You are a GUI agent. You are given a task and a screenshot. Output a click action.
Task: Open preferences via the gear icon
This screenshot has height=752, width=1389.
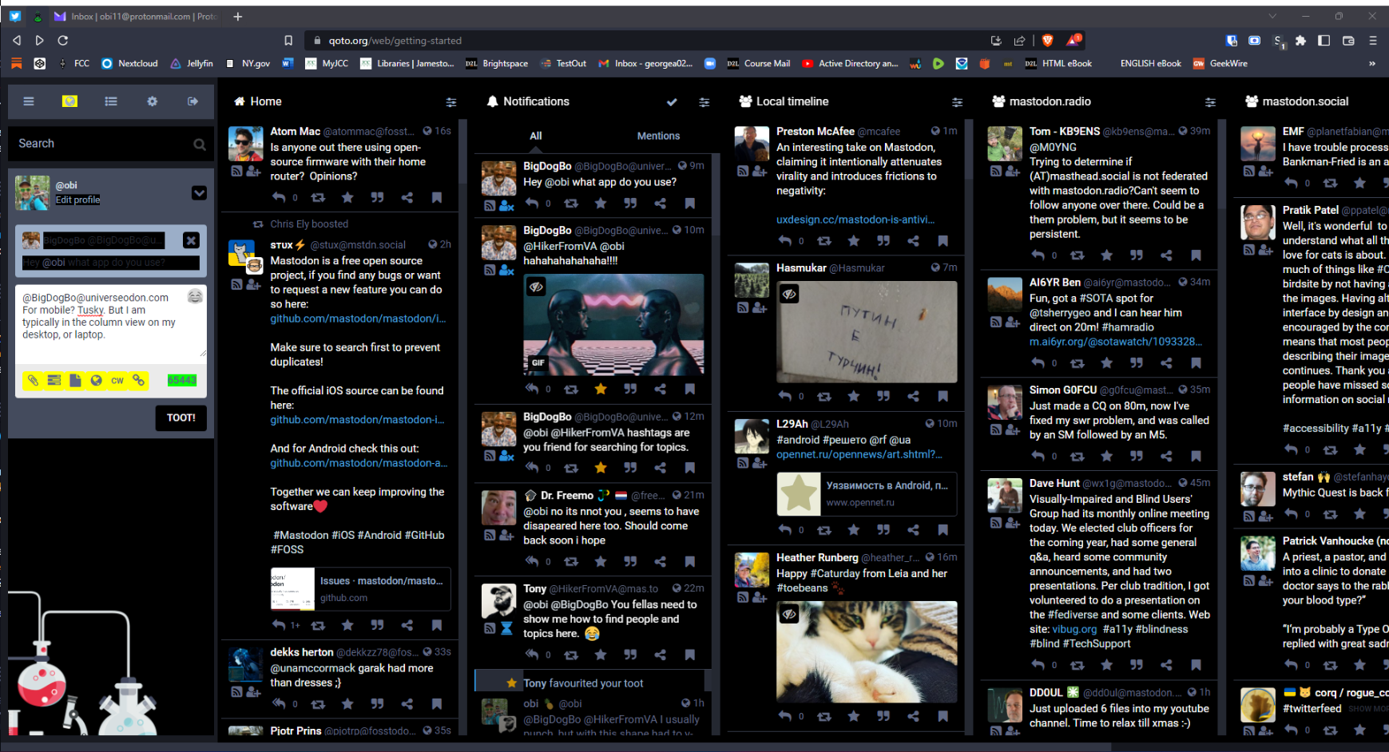(x=152, y=101)
